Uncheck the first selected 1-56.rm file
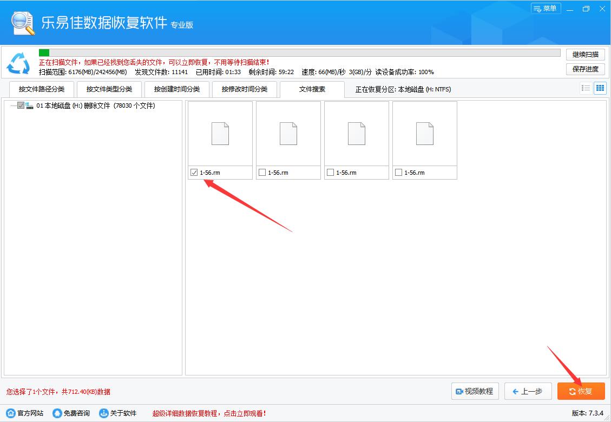This screenshot has height=422, width=611. [x=194, y=172]
